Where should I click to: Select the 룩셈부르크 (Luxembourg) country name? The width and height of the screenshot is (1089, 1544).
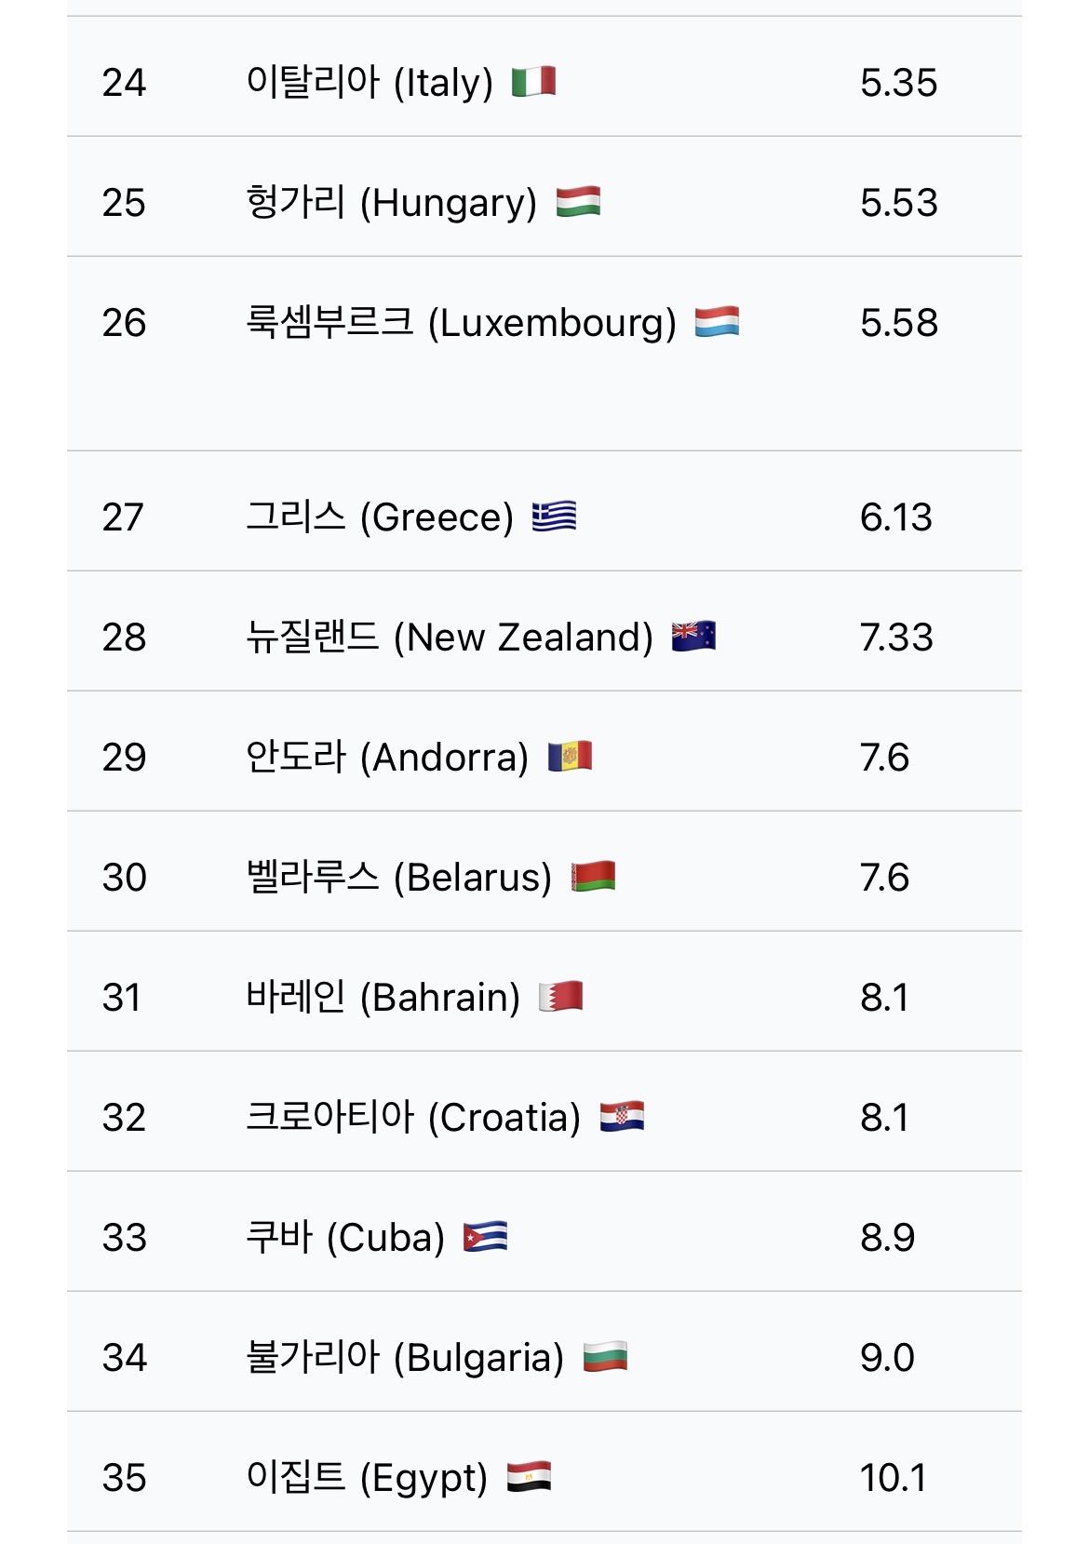[461, 323]
